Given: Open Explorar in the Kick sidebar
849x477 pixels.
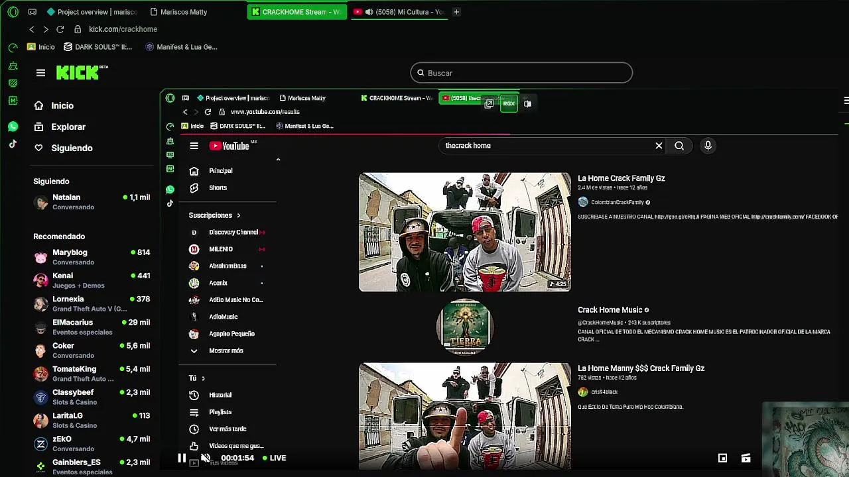Looking at the screenshot, I should point(60,127).
